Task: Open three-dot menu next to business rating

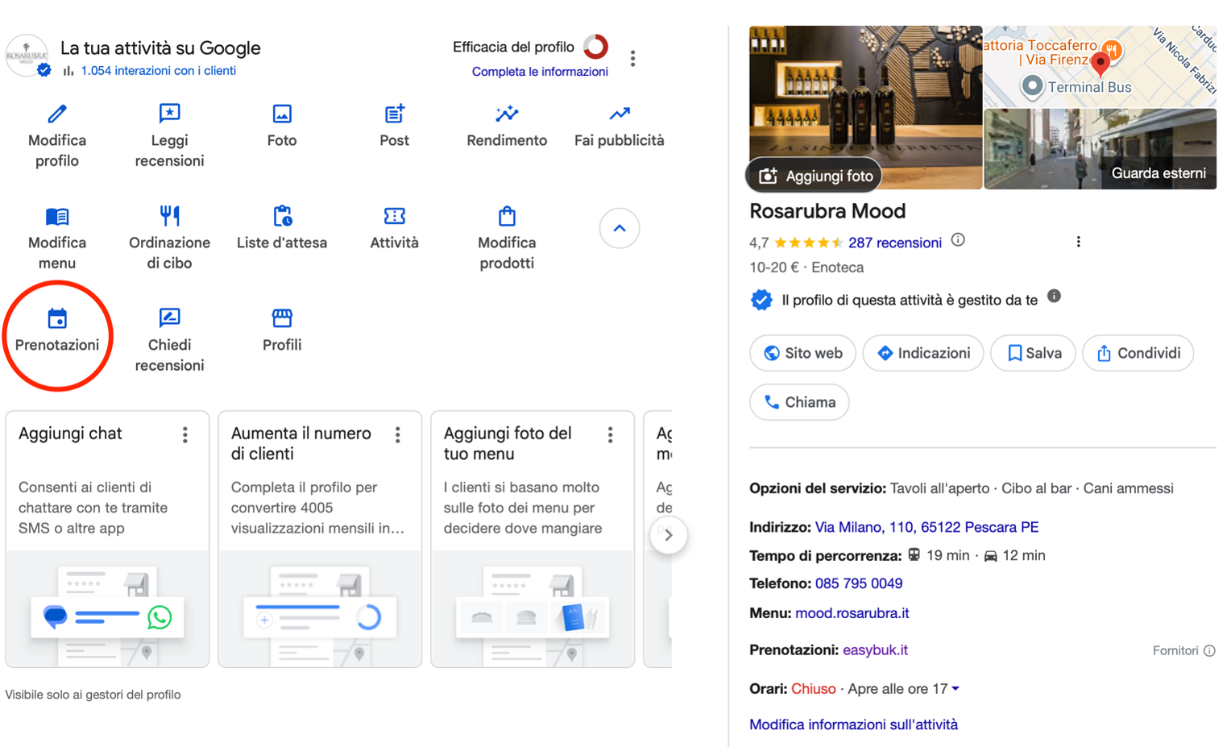Action: point(1079,242)
